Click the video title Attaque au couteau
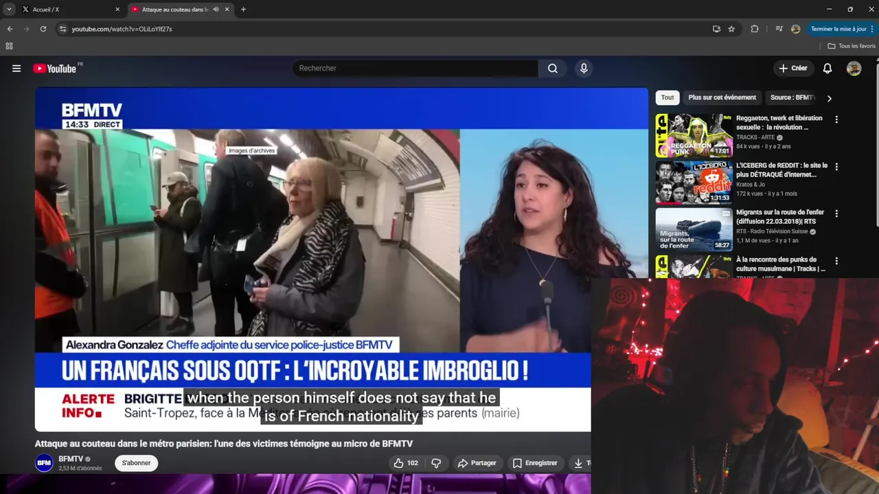Screen dimensions: 879x494 224,444
